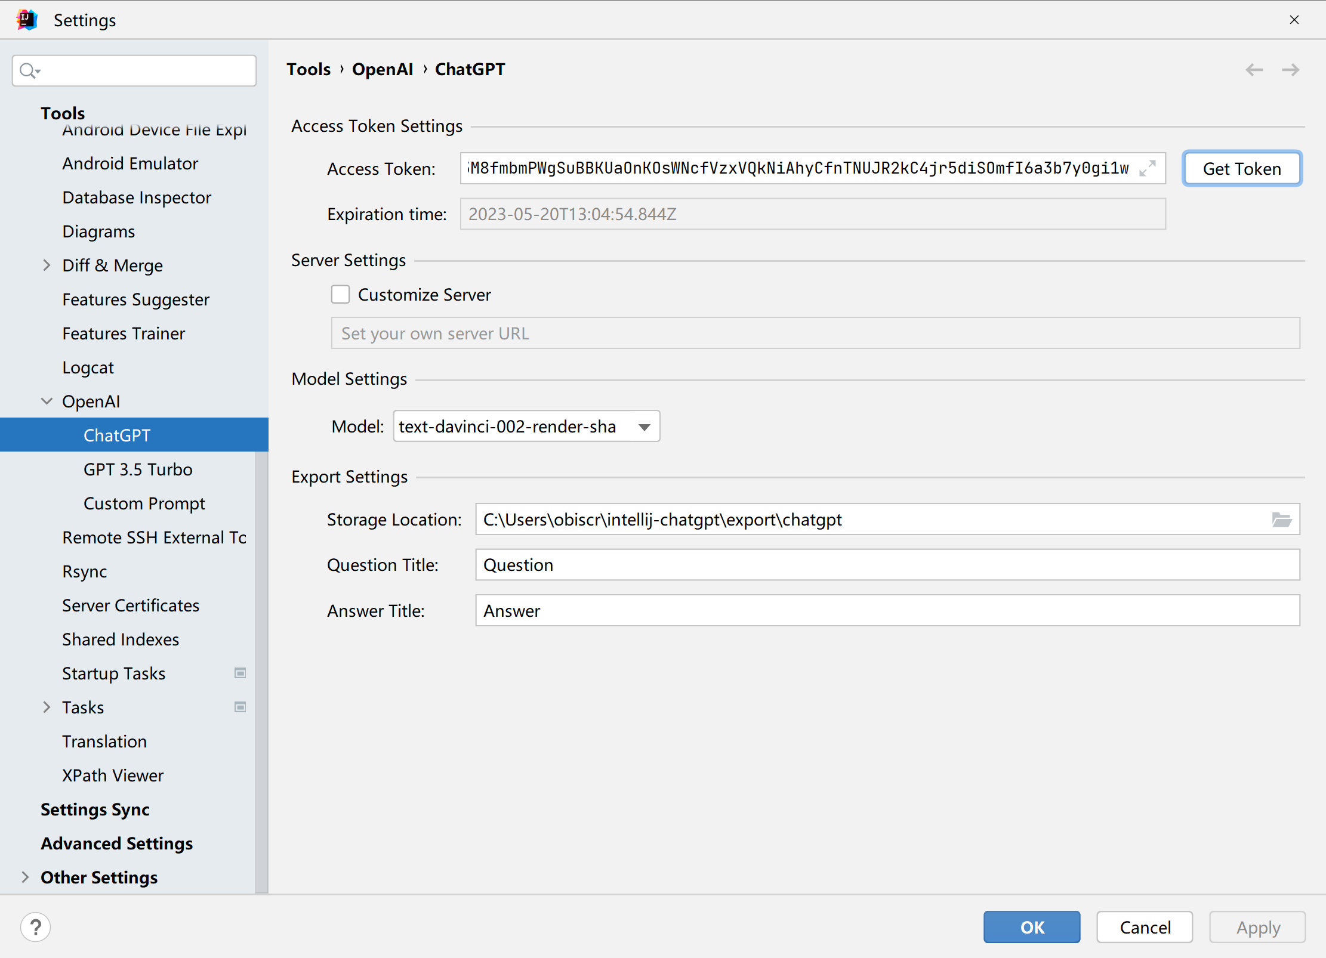This screenshot has width=1326, height=958.
Task: Enable the Customize Server checkbox
Action: click(341, 294)
